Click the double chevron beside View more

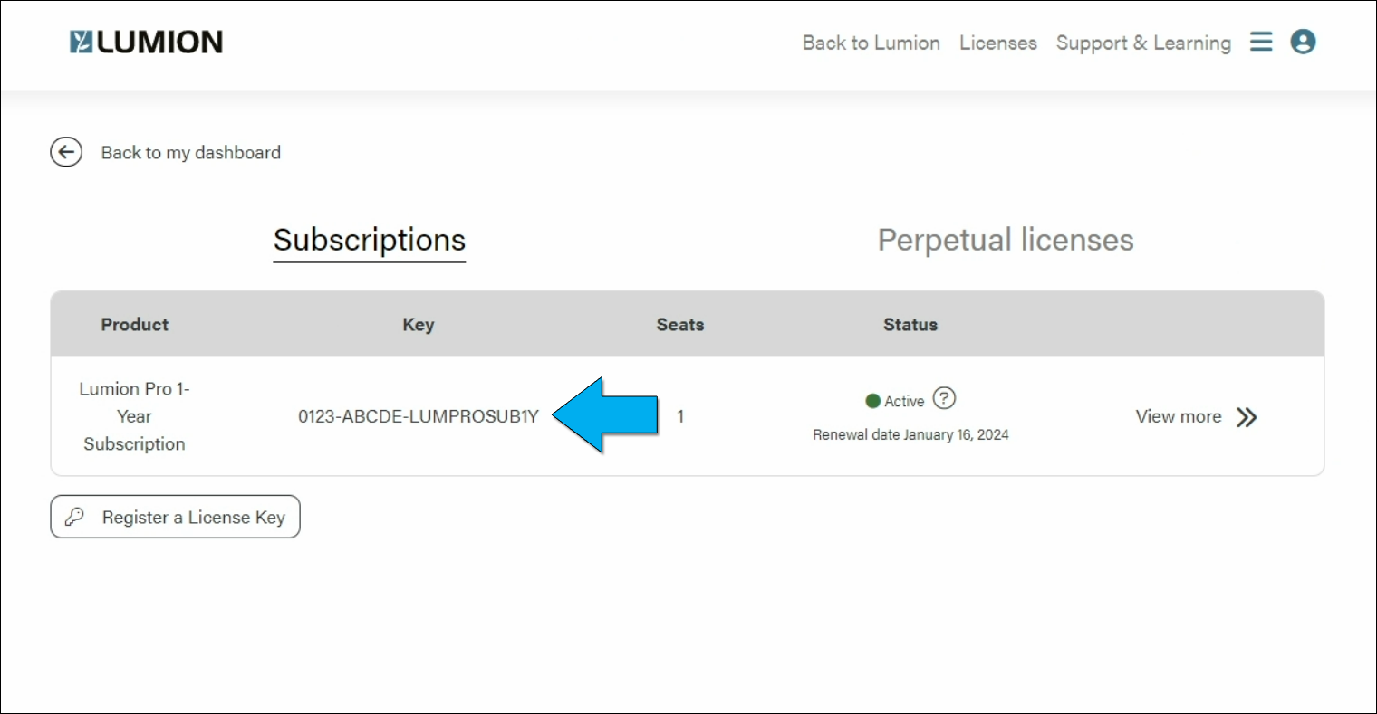[1247, 417]
